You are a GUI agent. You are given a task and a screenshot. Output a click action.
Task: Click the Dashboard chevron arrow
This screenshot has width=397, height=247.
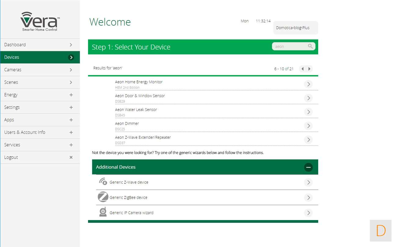pyautogui.click(x=71, y=45)
